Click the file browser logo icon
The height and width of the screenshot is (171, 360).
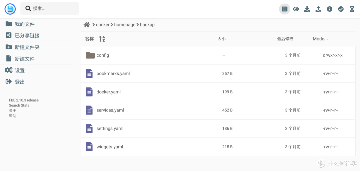point(10,9)
